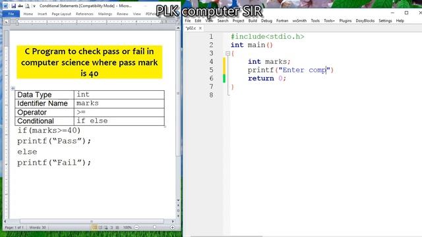Click line number 5 in the editor margin
Image resolution: width=422 pixels, height=237 pixels.
(x=211, y=70)
